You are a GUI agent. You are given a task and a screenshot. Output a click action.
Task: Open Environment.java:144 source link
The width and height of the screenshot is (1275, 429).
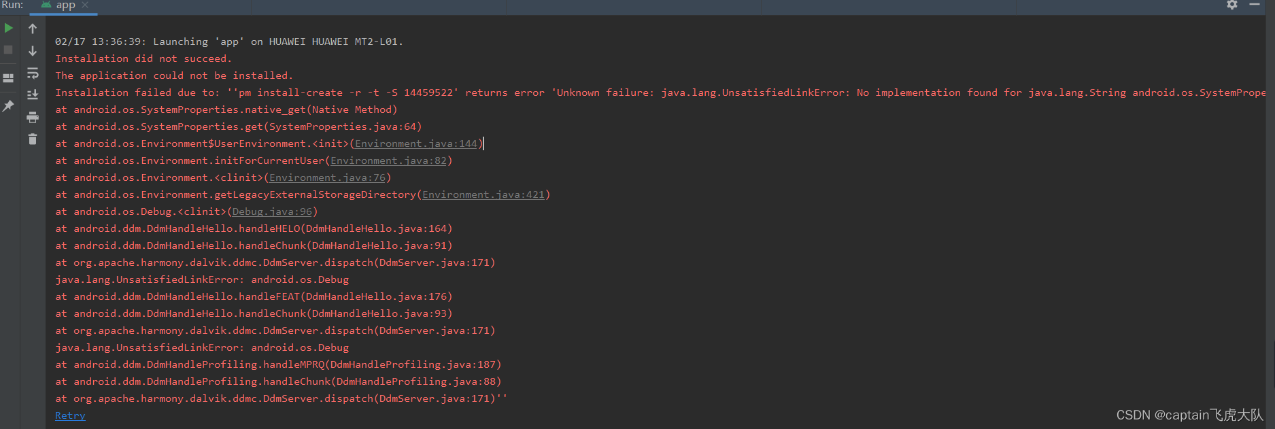pos(416,143)
